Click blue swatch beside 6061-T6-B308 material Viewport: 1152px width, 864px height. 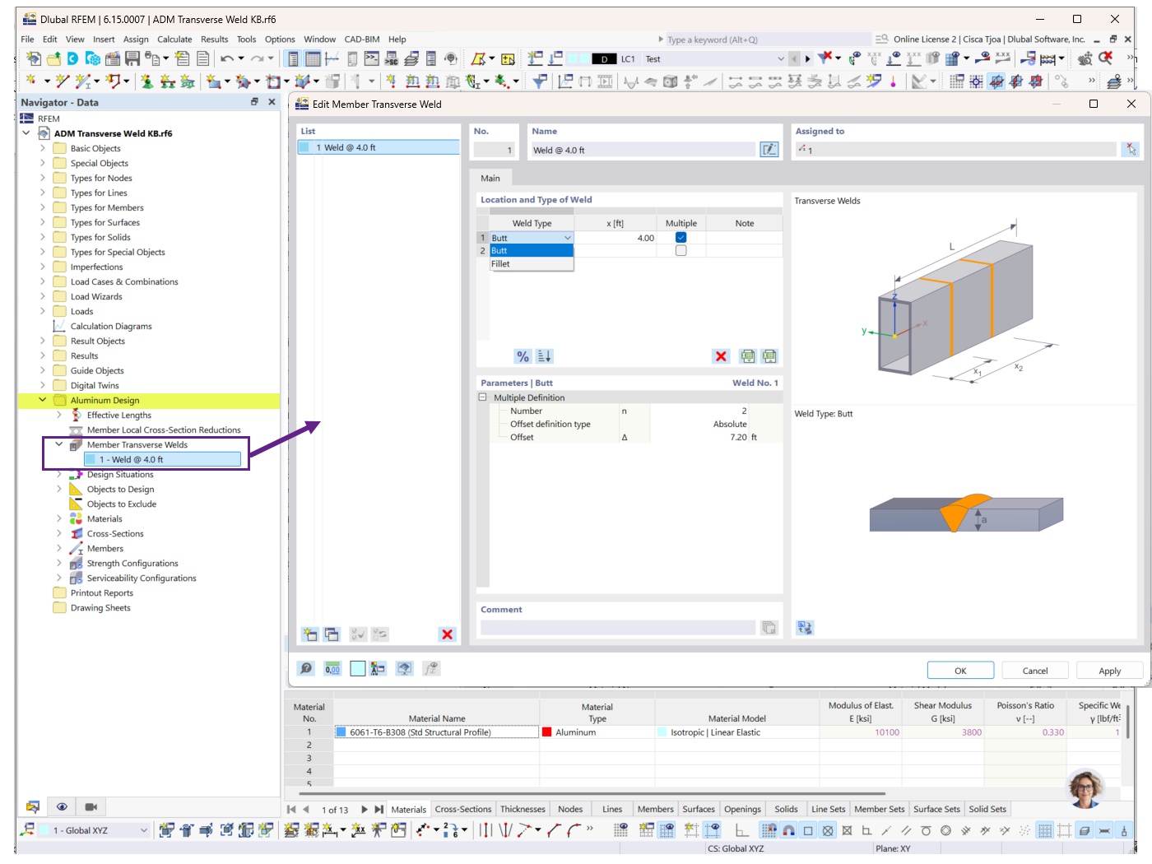point(341,732)
